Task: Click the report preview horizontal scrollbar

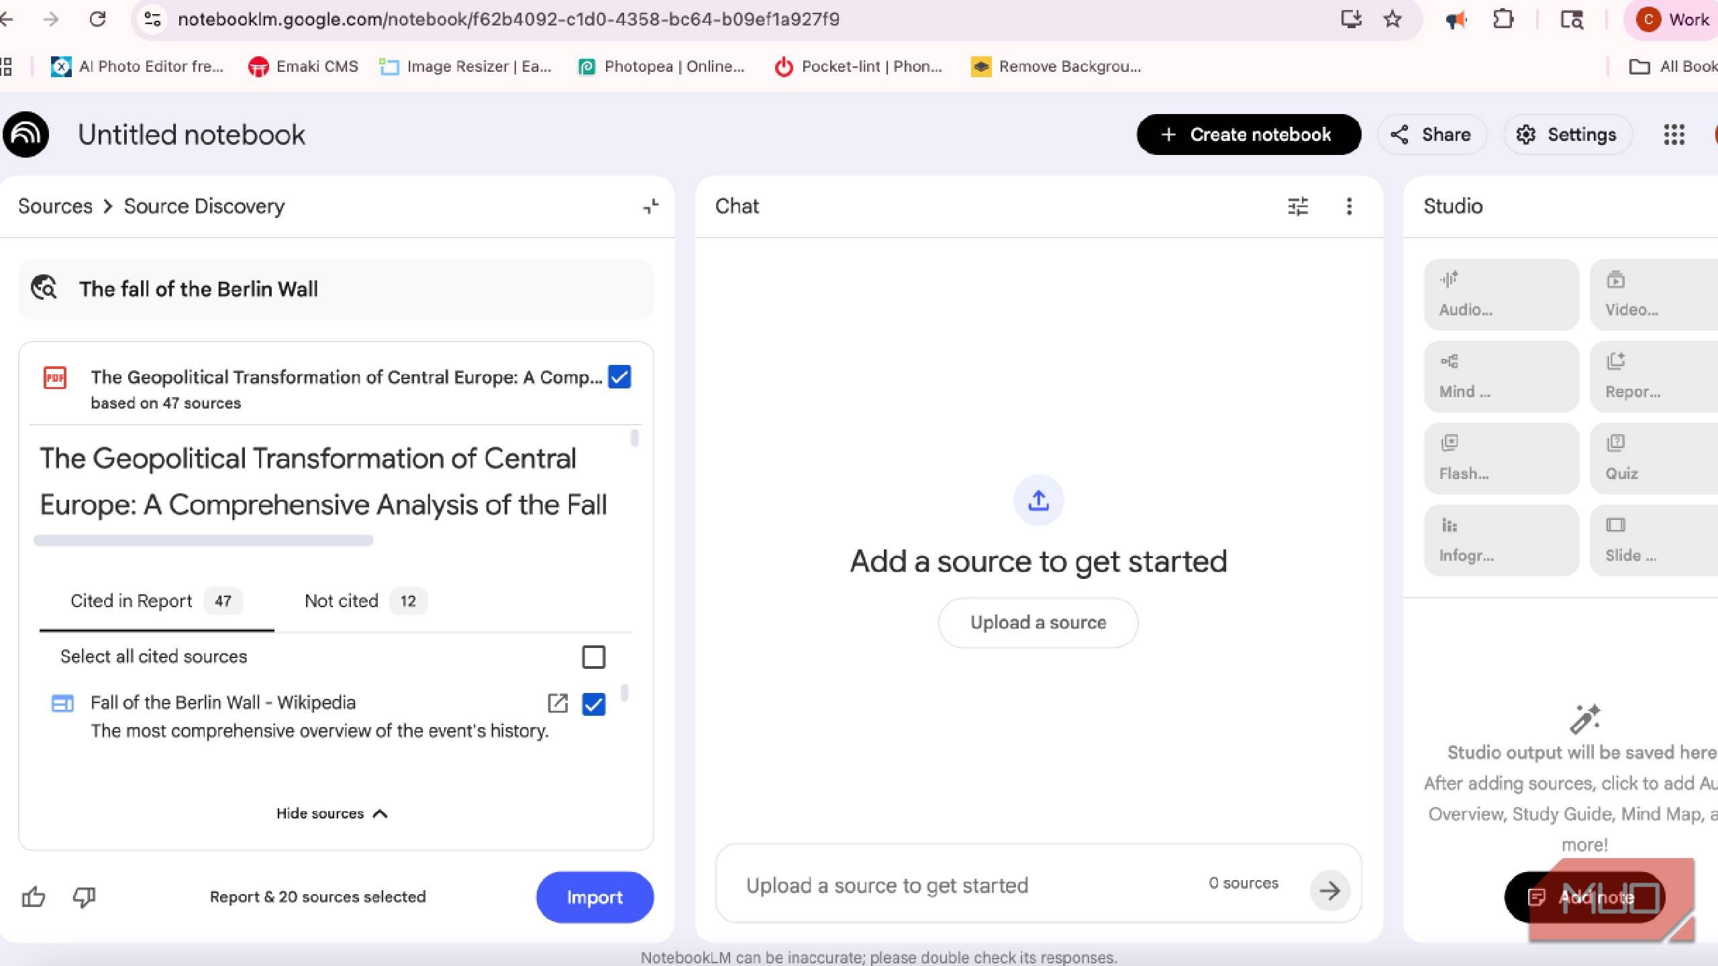Action: (203, 541)
